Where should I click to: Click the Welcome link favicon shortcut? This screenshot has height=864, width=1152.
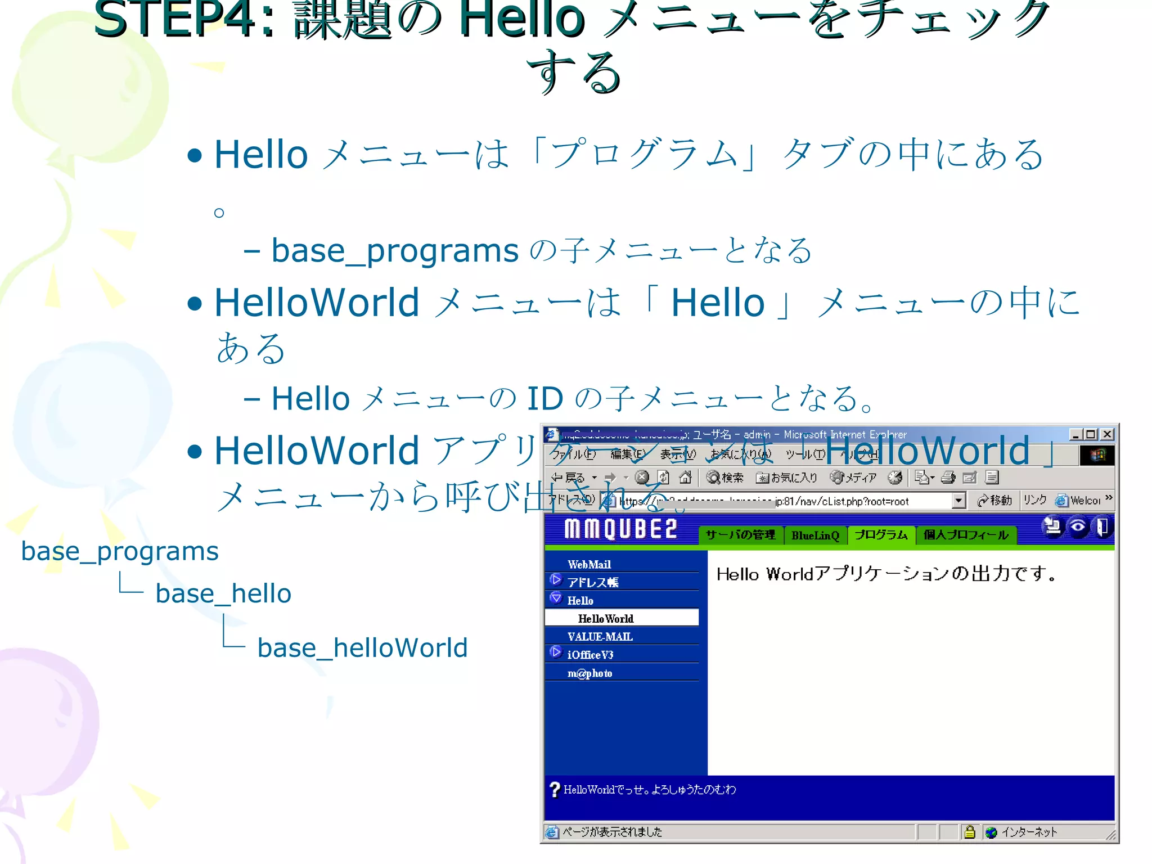pyautogui.click(x=1061, y=501)
